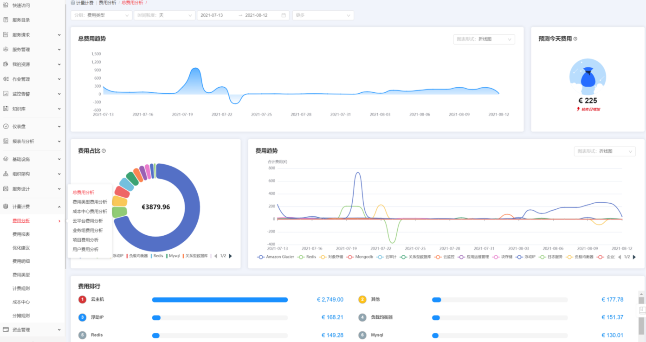The width and height of the screenshot is (646, 342).
Task: Click the 计量计费 database icon in sidebar
Action: pos(6,206)
